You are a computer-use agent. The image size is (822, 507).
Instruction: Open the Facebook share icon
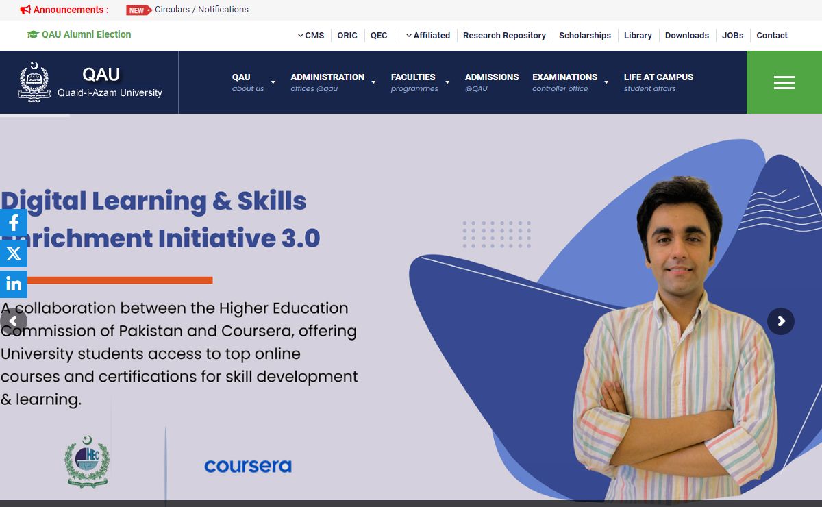[x=14, y=223]
